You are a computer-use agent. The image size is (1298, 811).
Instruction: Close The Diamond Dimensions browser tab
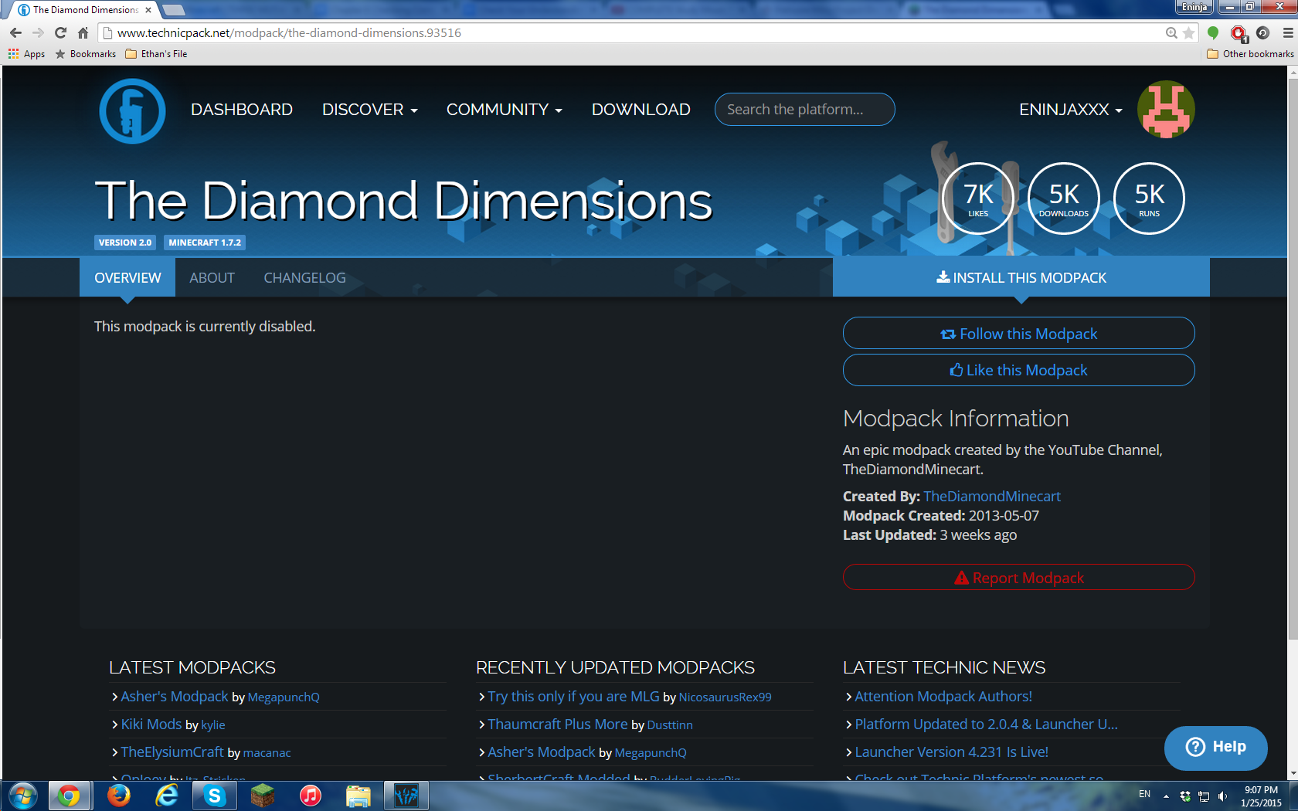148,10
